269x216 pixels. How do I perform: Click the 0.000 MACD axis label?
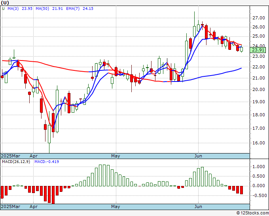click(x=258, y=186)
